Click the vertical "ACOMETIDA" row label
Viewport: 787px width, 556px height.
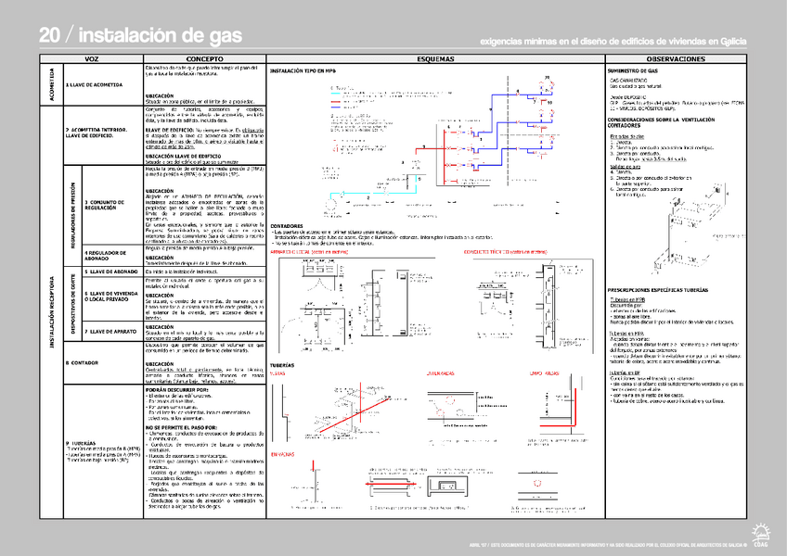pyautogui.click(x=52, y=84)
